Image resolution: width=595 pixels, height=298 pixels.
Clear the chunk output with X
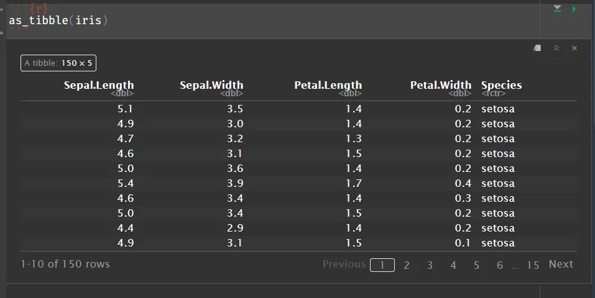click(x=574, y=48)
